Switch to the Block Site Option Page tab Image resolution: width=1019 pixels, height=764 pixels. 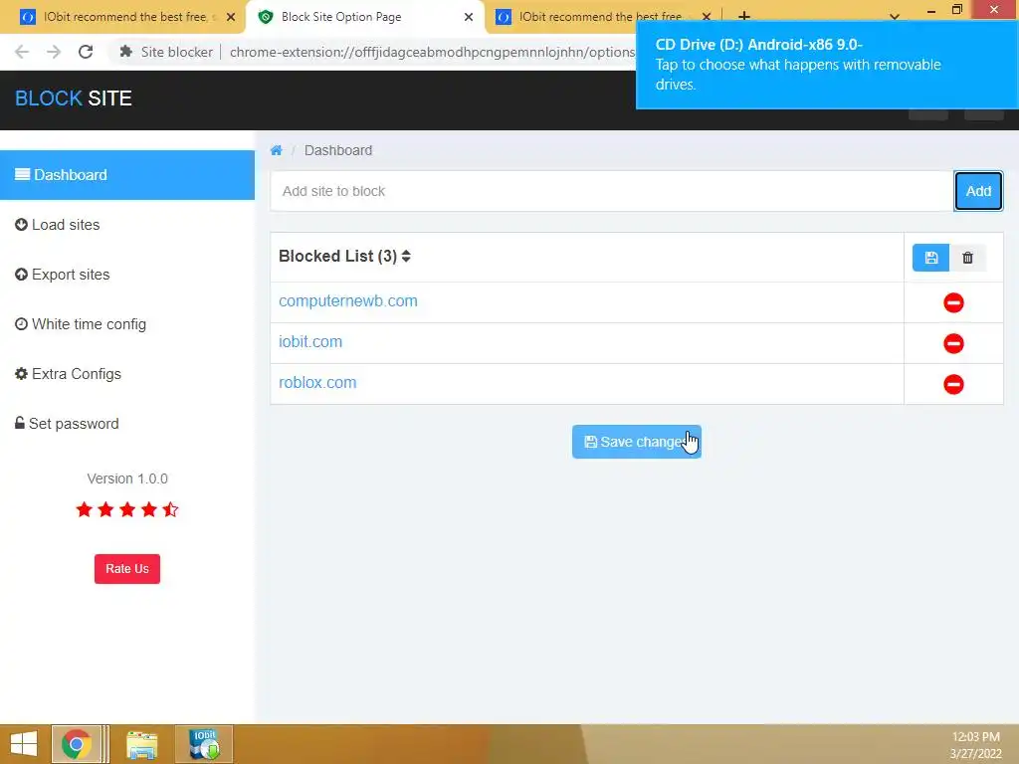(x=364, y=17)
